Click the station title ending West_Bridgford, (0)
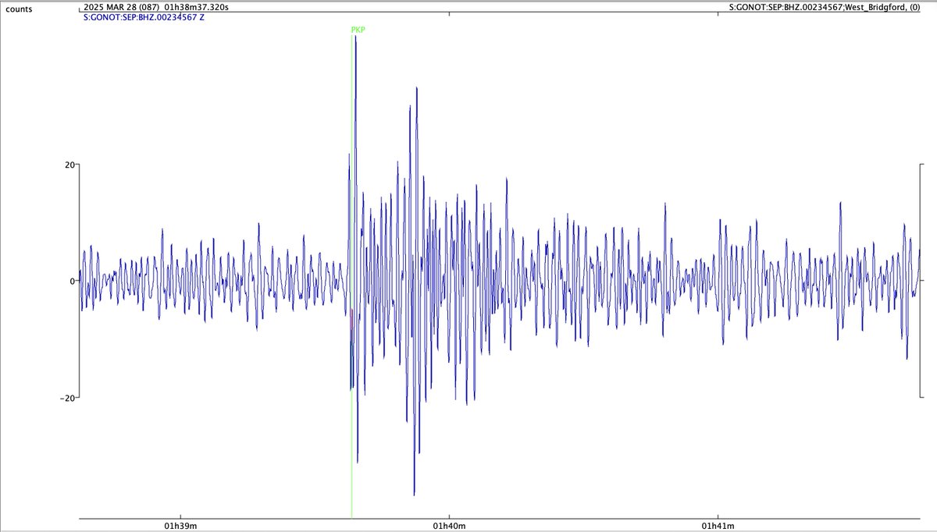Image resolution: width=937 pixels, height=532 pixels. pos(826,6)
